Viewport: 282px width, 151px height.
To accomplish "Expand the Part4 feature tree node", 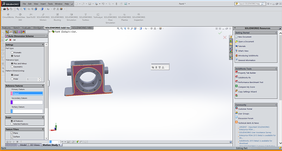I will point(50,32).
